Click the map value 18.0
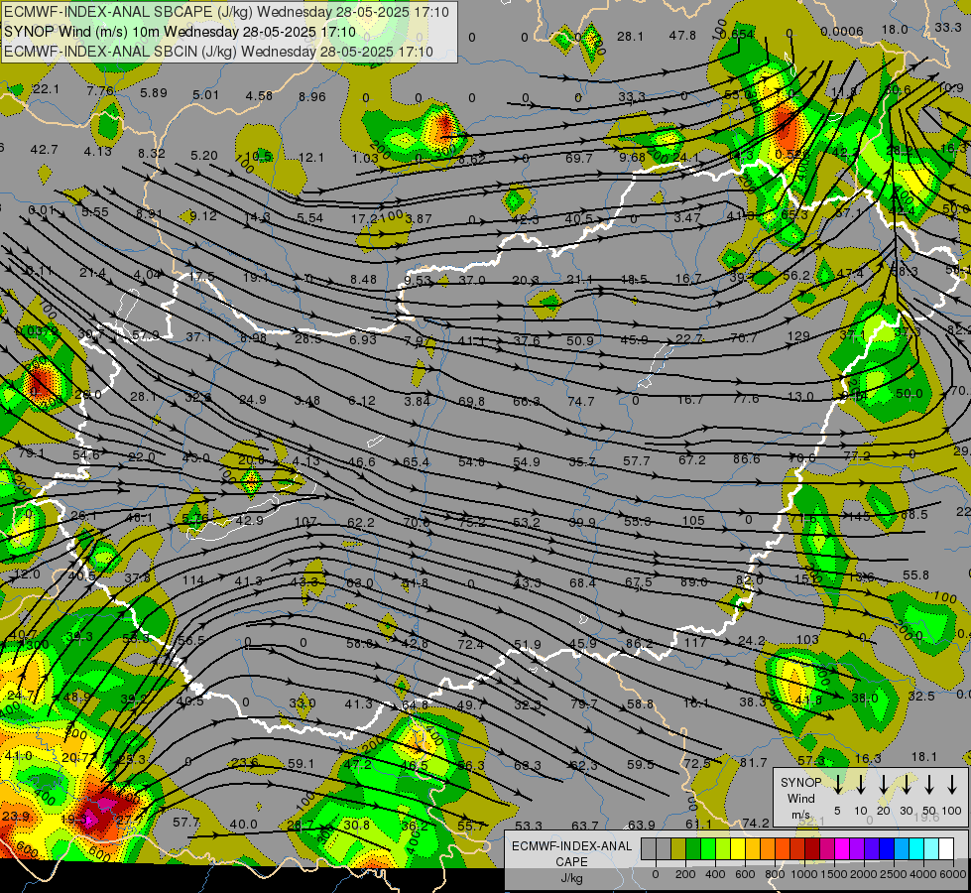971x893 pixels. point(895,29)
